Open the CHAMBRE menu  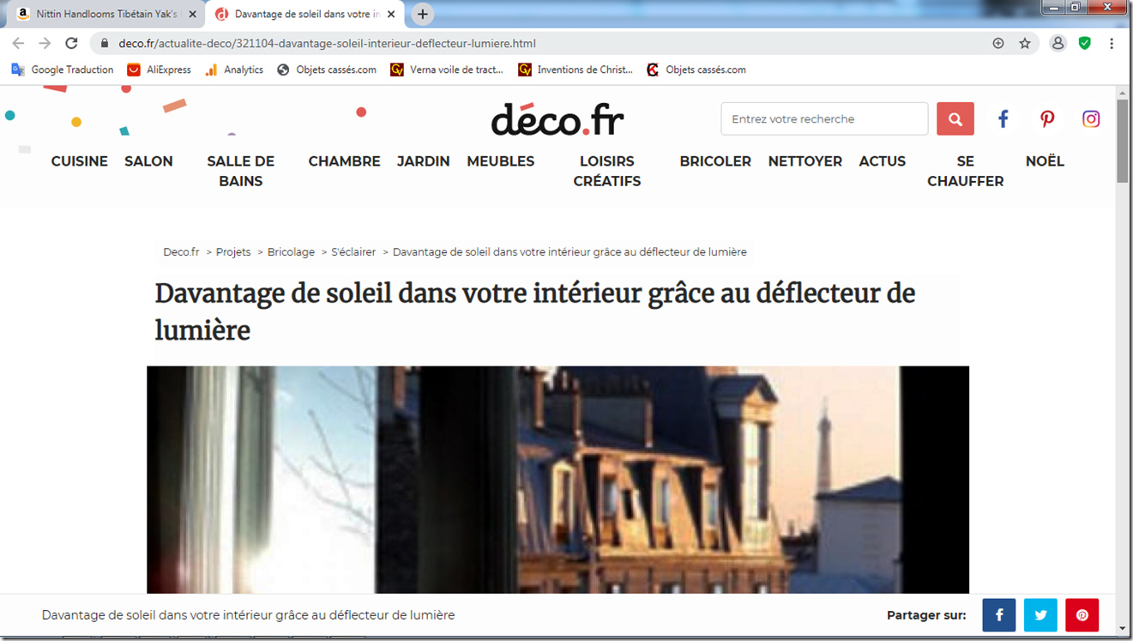[344, 161]
